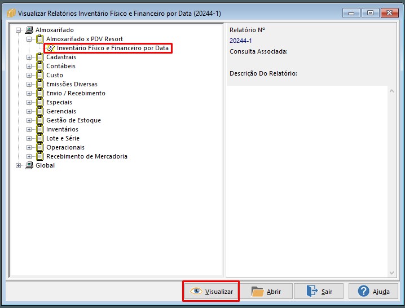The height and width of the screenshot is (308, 405).
Task: Select the Recebimento de Mercadoria label
Action: pos(87,157)
